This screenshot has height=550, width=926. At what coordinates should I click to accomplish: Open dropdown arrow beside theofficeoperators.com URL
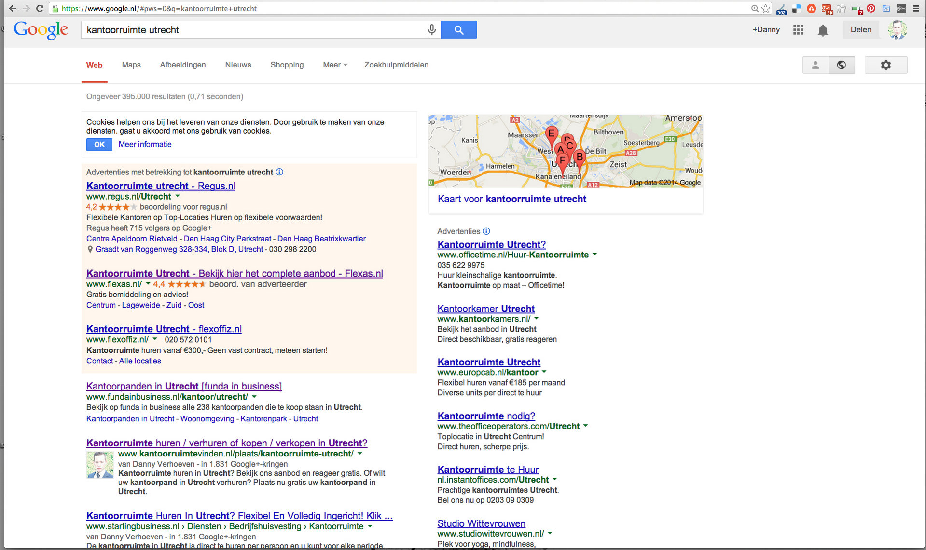(586, 426)
